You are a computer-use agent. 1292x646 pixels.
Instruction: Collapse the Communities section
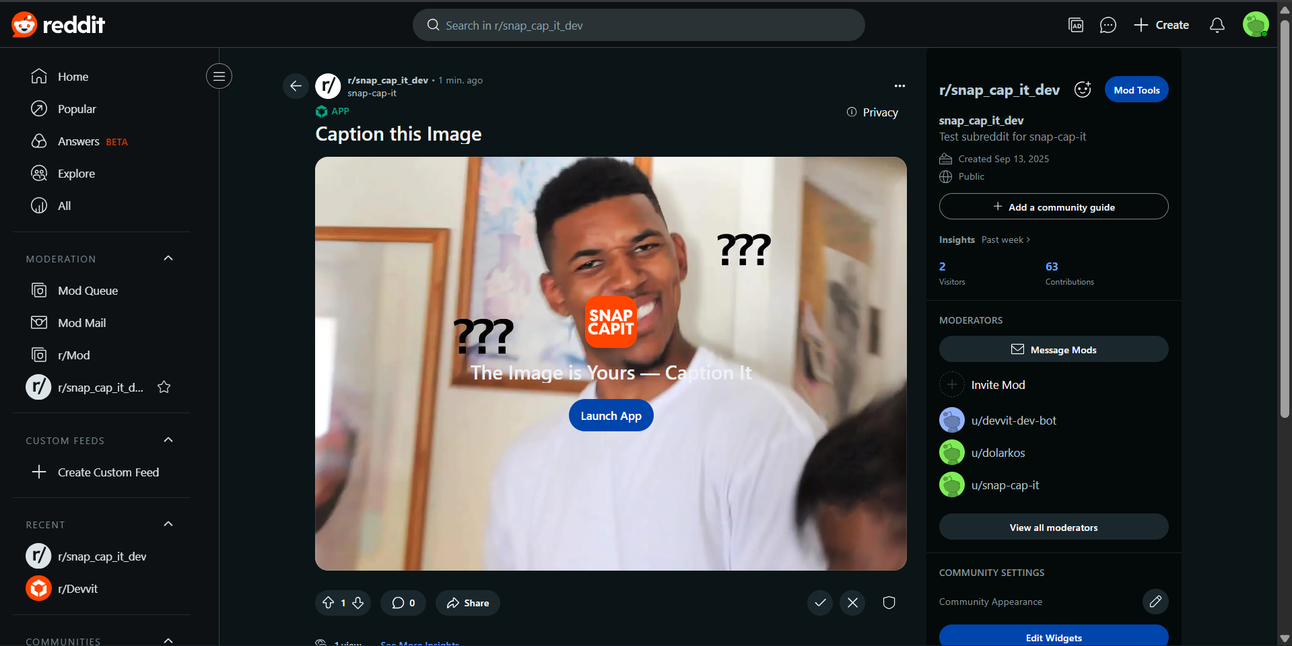(168, 641)
